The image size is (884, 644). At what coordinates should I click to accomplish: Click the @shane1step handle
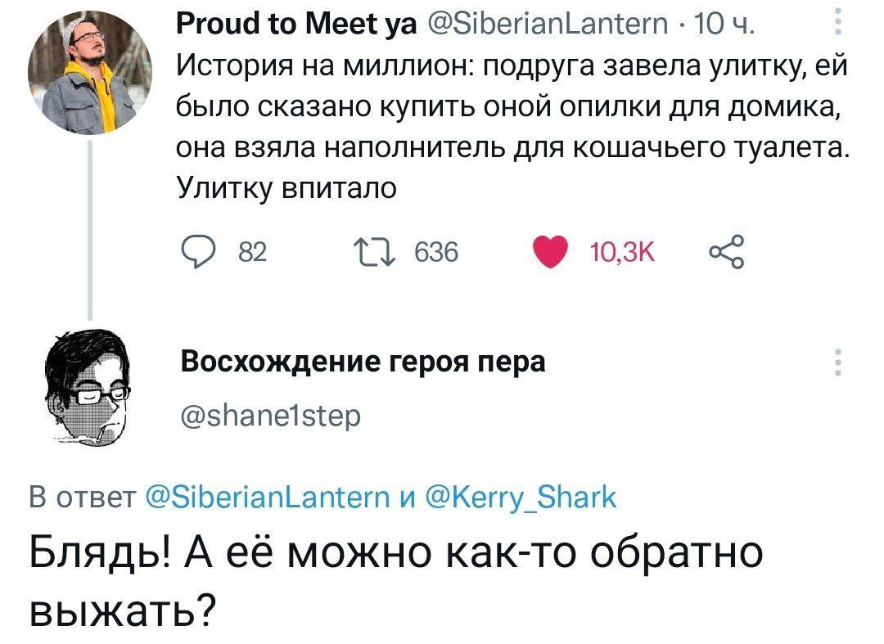pyautogui.click(x=269, y=417)
